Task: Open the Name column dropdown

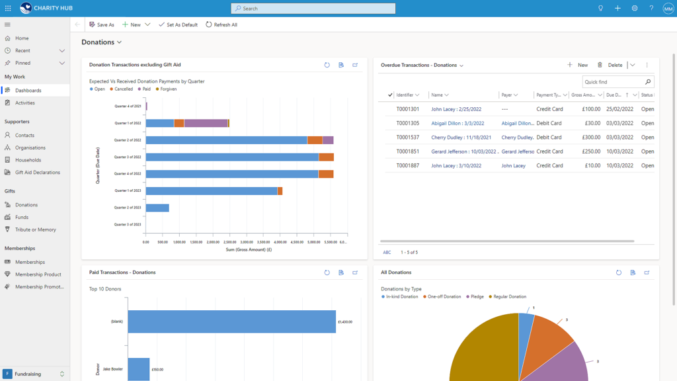Action: [x=446, y=95]
